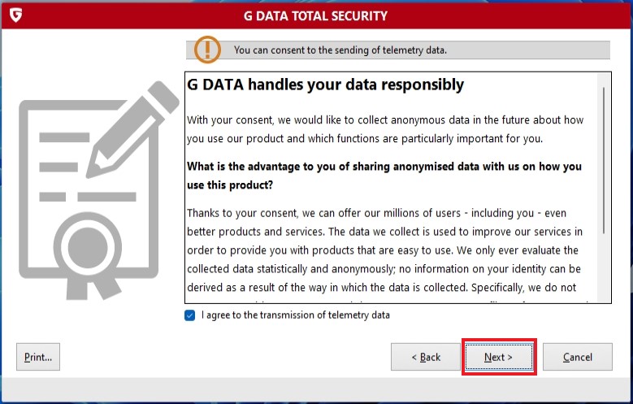Click the G DATA shield logo in title bar
The width and height of the screenshot is (633, 404).
click(15, 15)
